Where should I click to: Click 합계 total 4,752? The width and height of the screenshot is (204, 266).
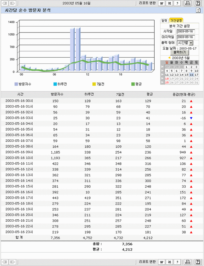tap(88, 238)
